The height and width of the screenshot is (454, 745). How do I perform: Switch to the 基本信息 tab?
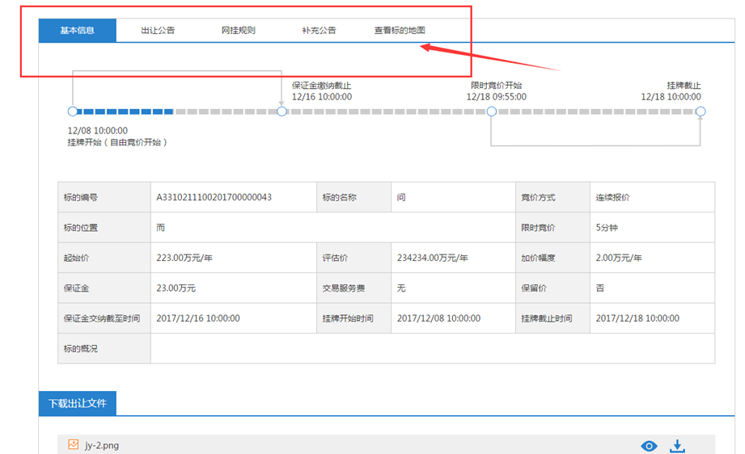point(78,31)
